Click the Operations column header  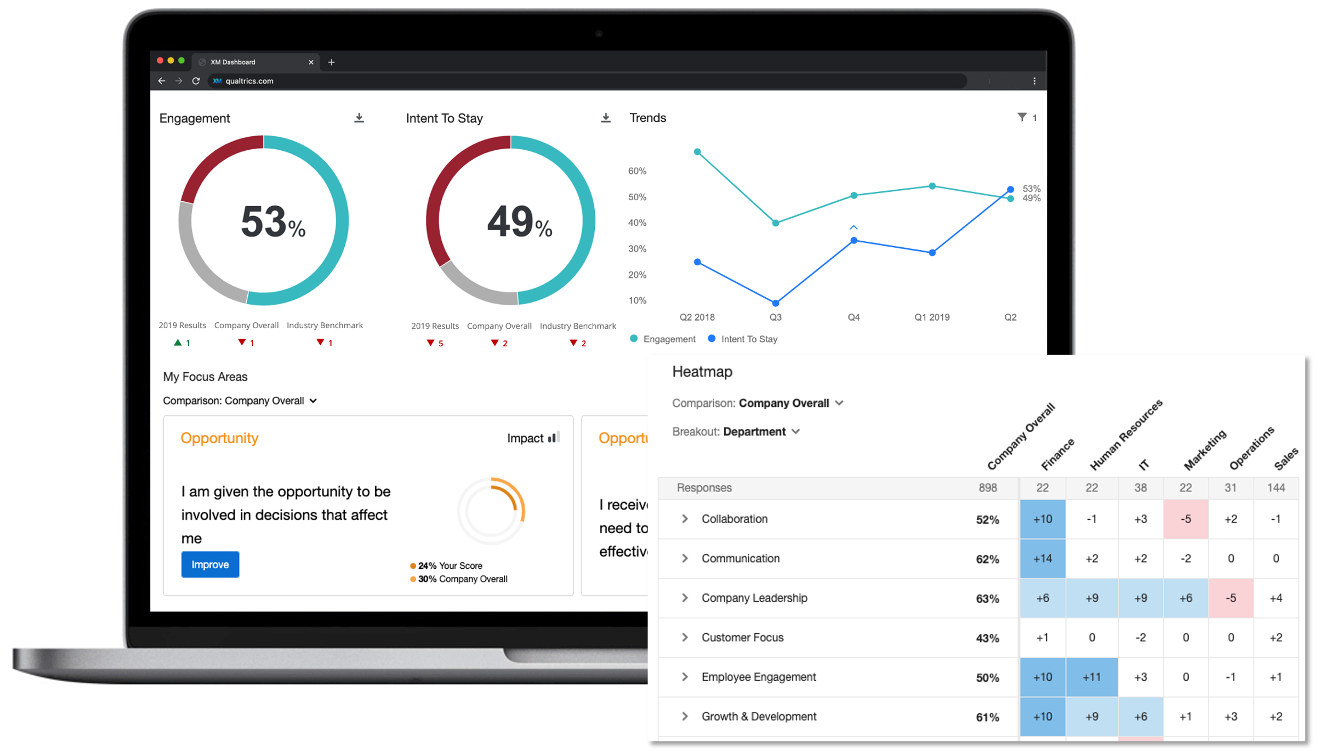[1252, 448]
